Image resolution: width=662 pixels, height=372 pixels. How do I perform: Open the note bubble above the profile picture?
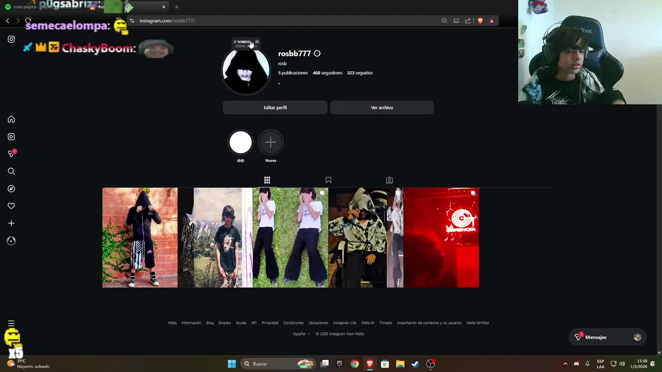click(246, 43)
